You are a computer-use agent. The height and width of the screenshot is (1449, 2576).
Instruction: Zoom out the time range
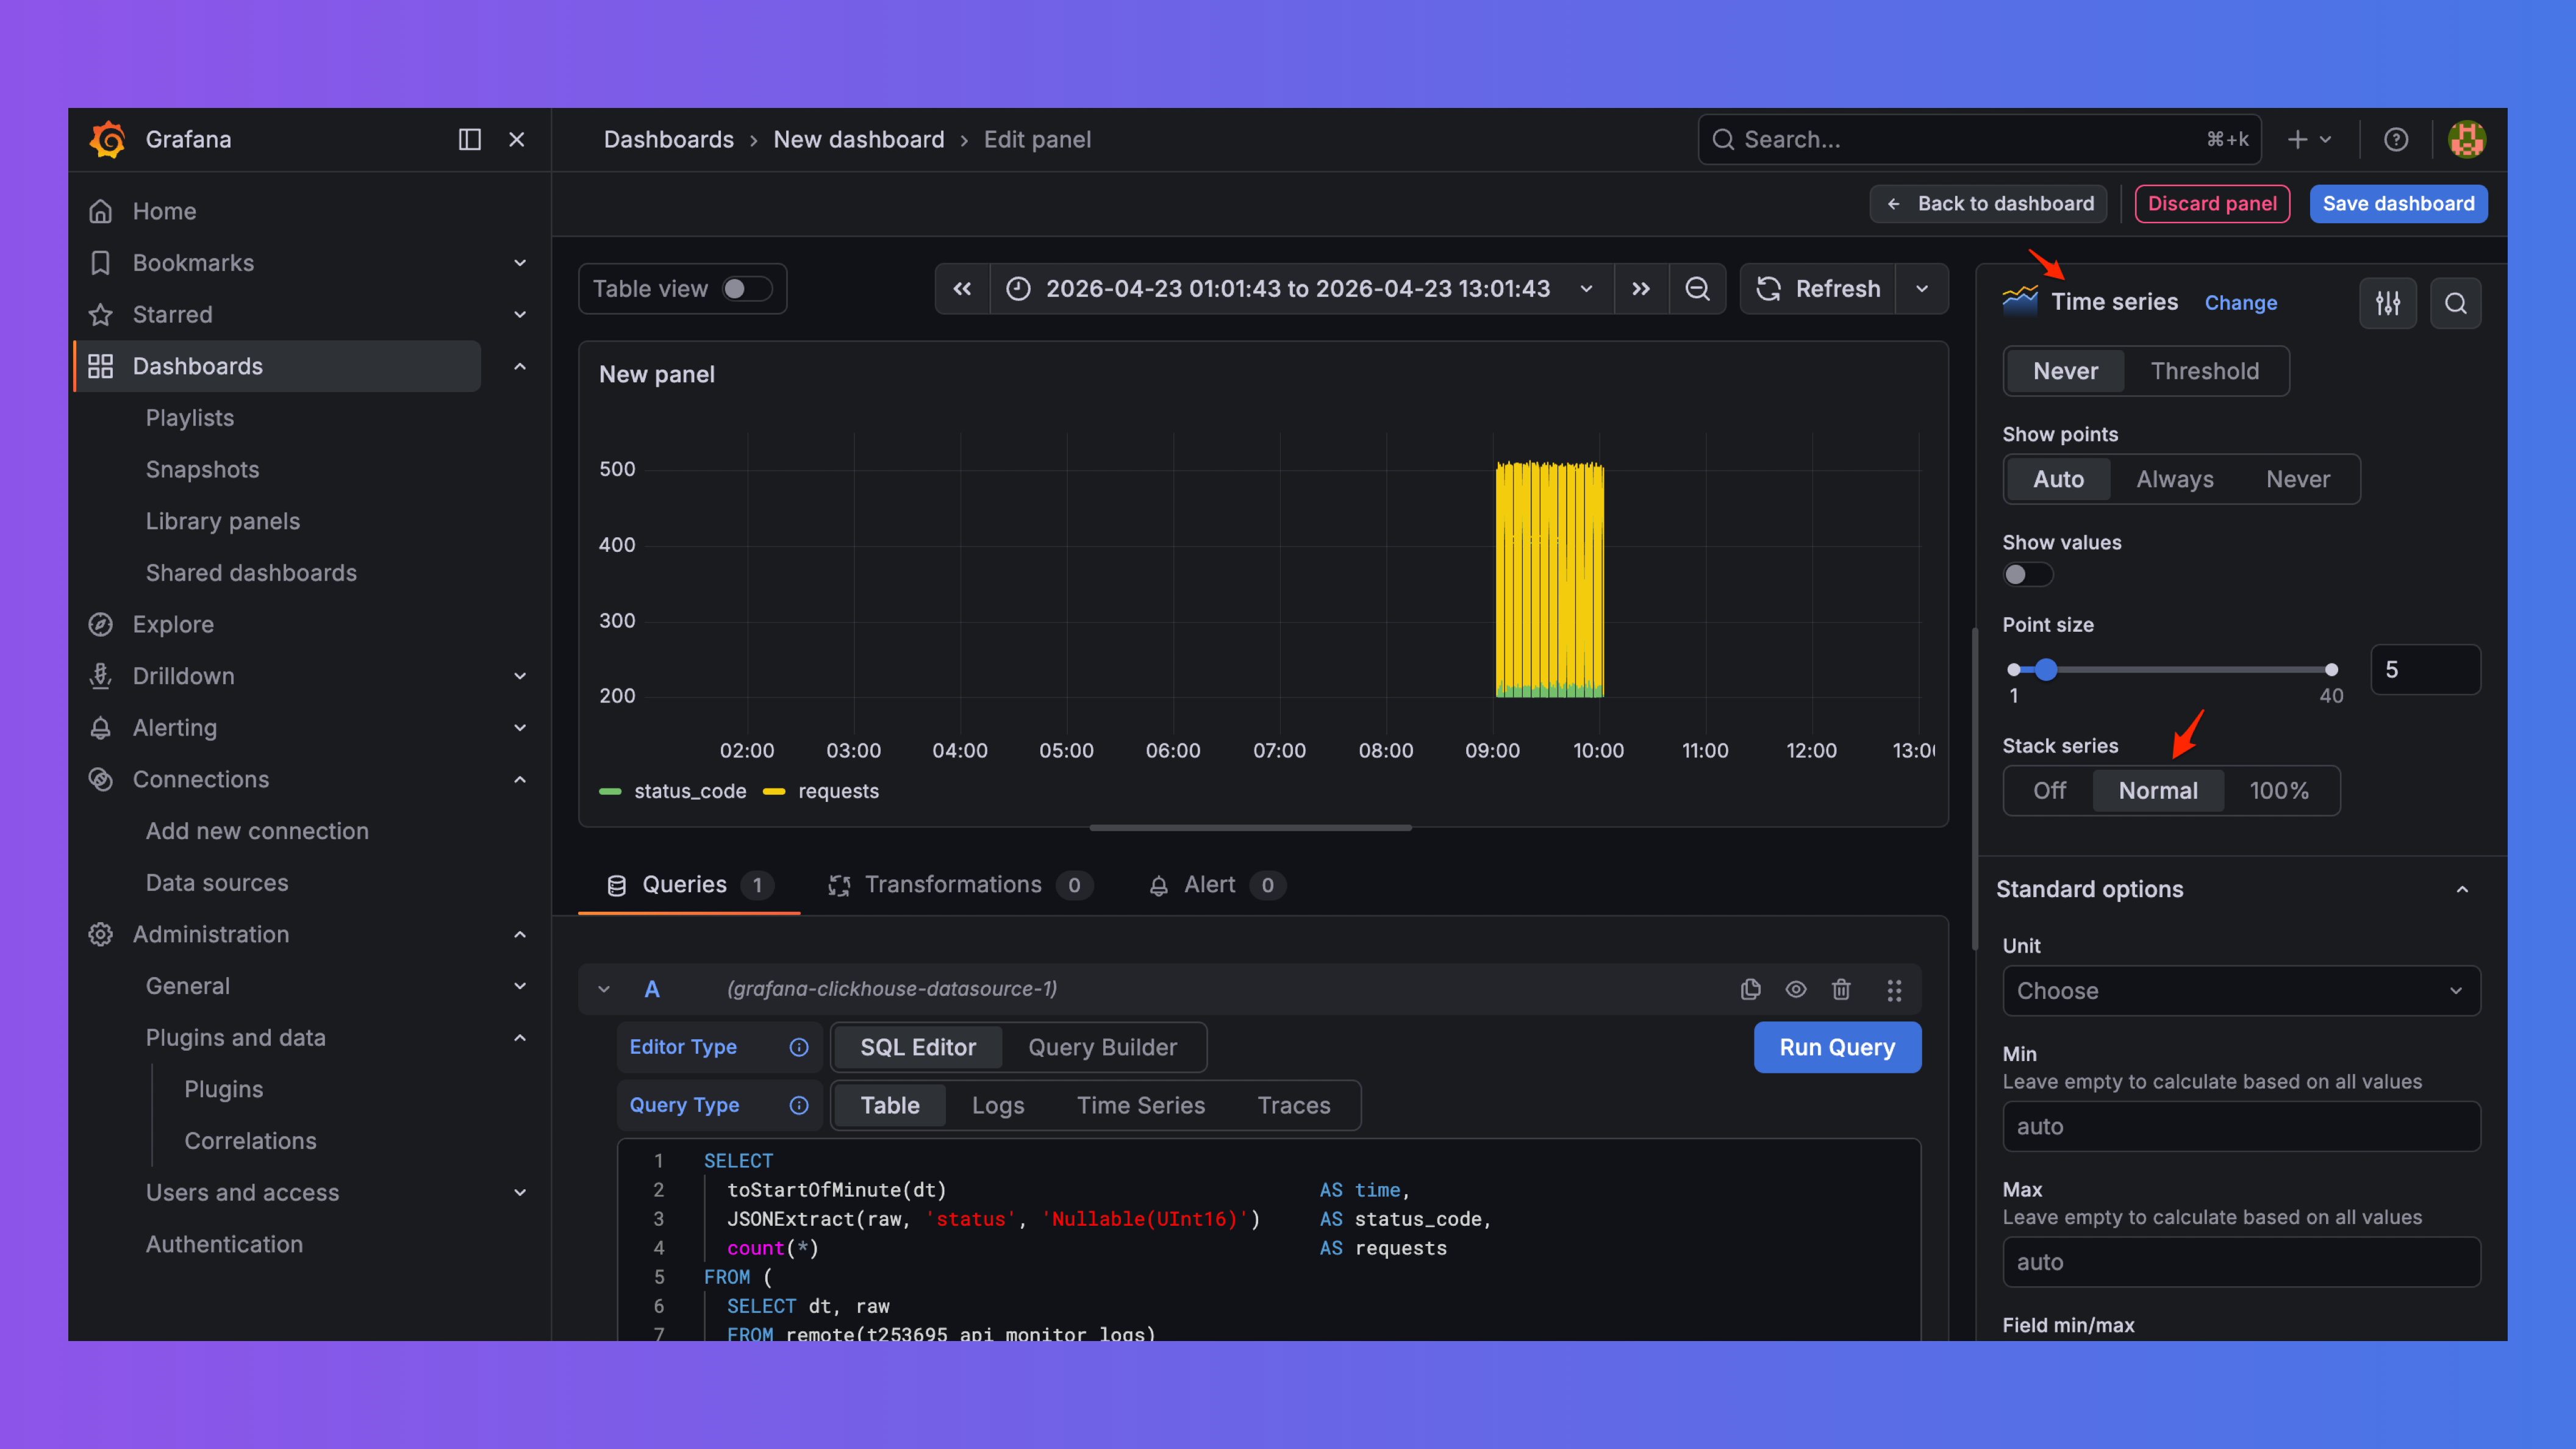click(x=1697, y=289)
